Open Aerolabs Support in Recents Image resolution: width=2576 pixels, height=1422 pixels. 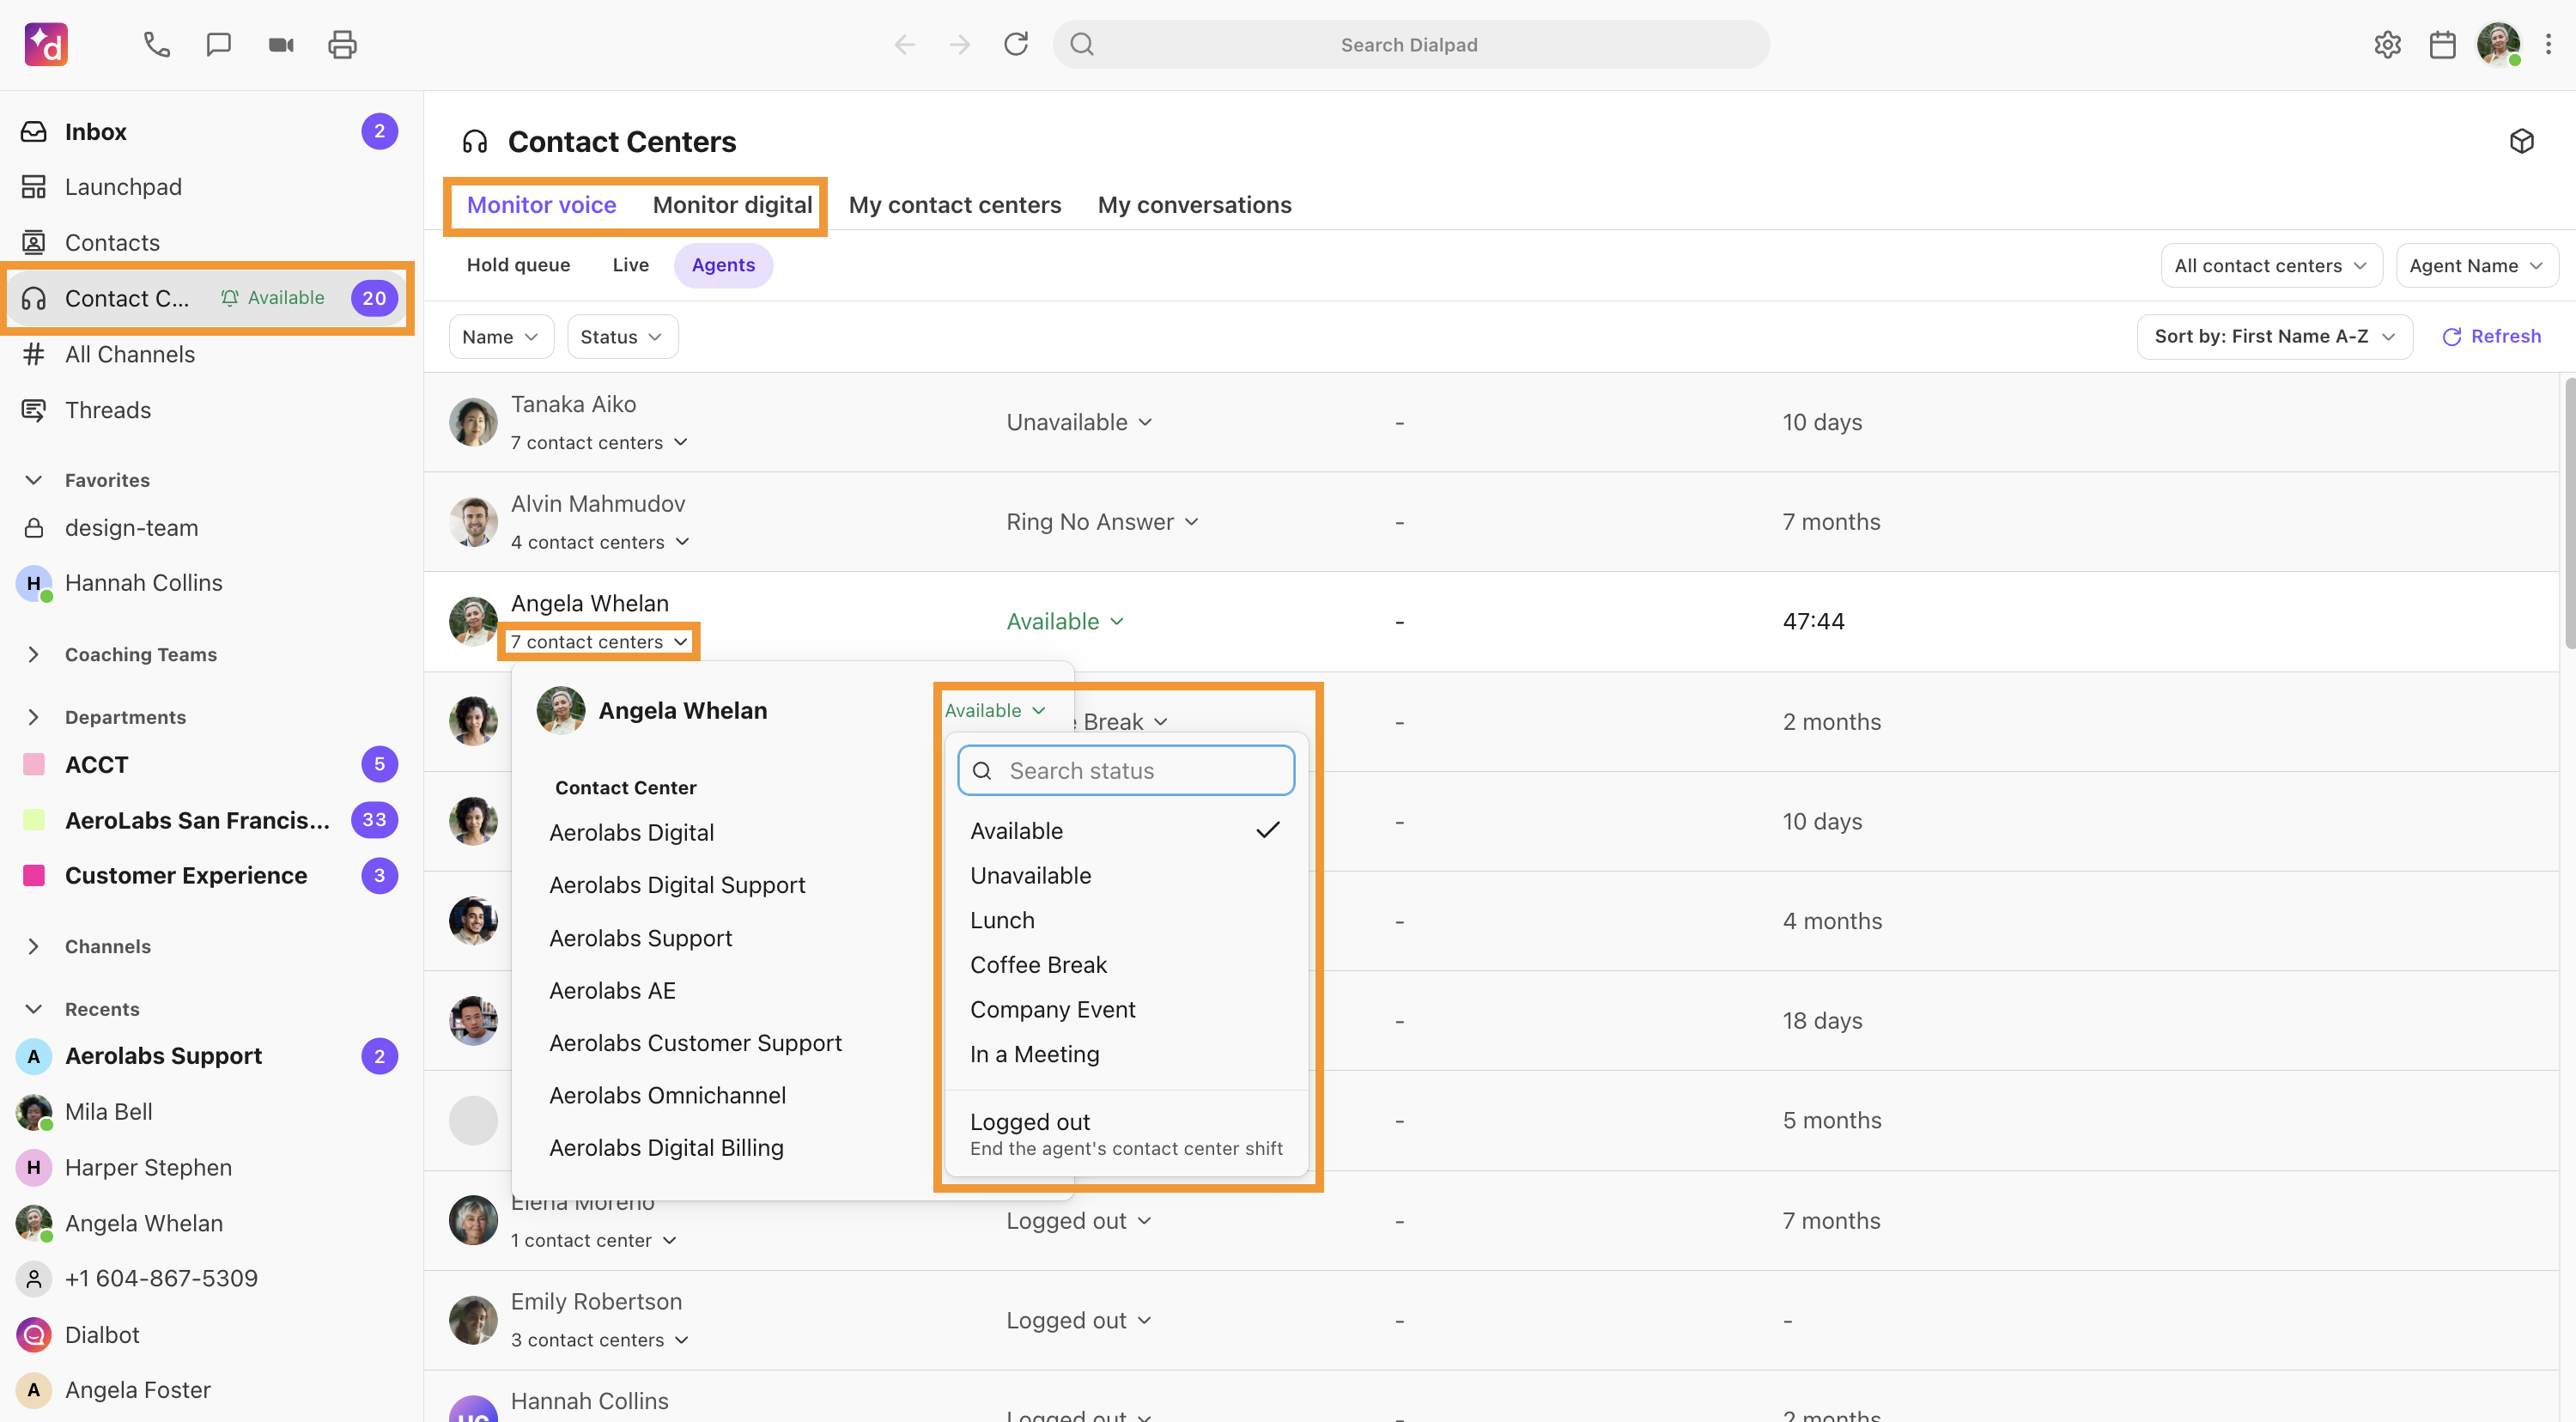[x=208, y=1056]
